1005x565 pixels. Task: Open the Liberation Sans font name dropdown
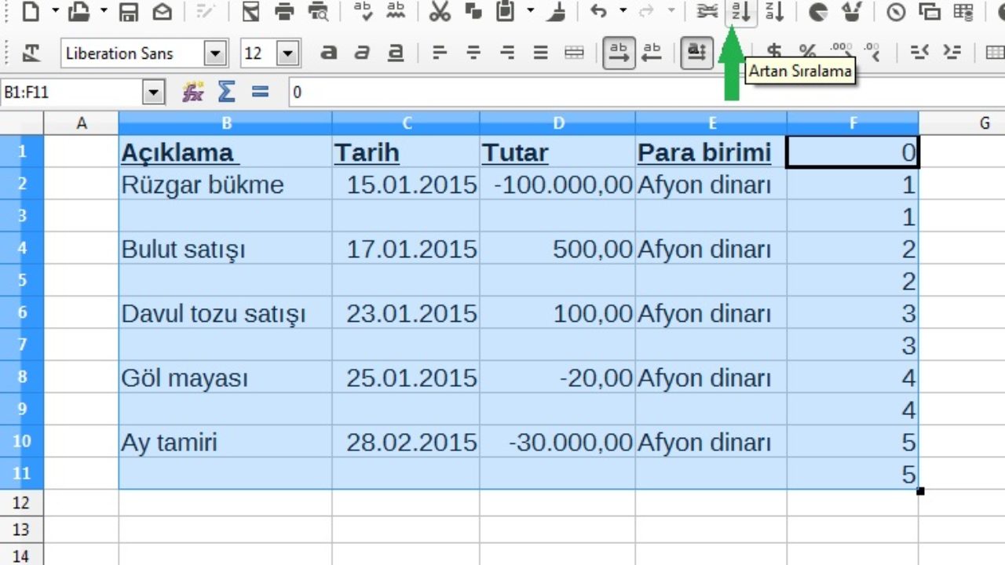tap(214, 53)
